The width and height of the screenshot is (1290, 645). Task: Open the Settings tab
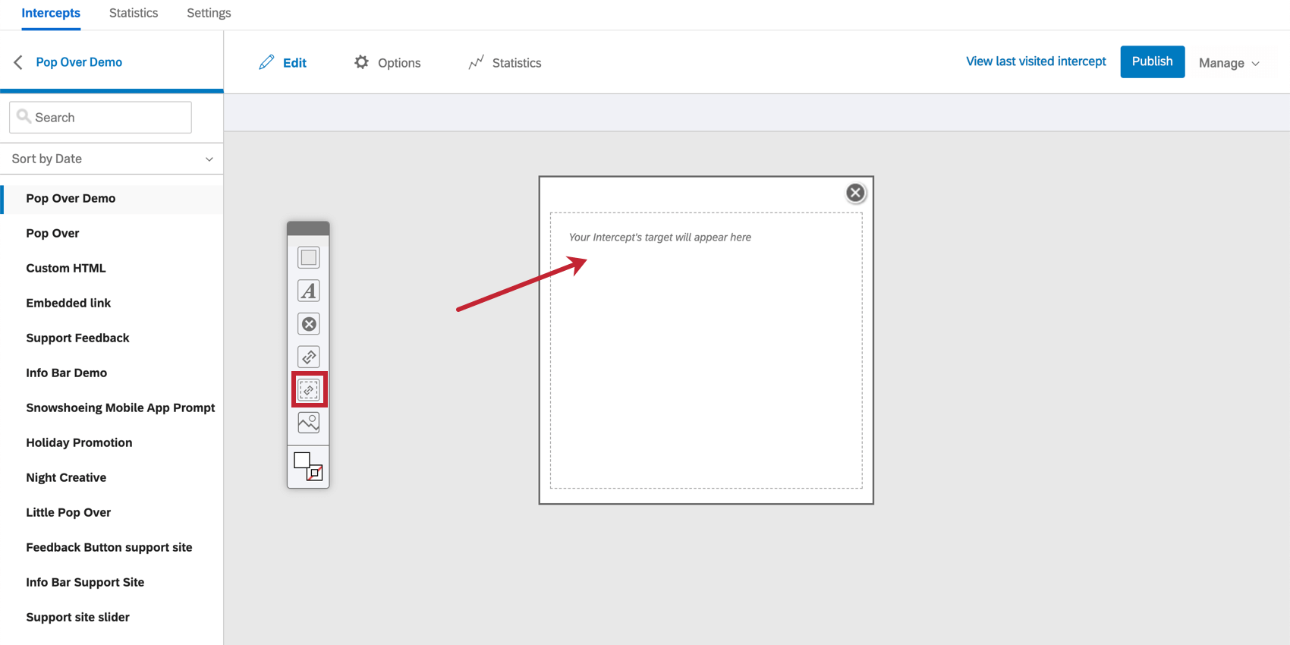tap(209, 13)
